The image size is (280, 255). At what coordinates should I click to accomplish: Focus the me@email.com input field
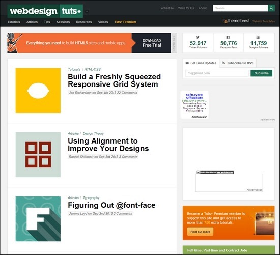coord(217,73)
